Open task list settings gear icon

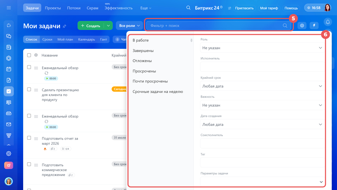[x=302, y=25]
